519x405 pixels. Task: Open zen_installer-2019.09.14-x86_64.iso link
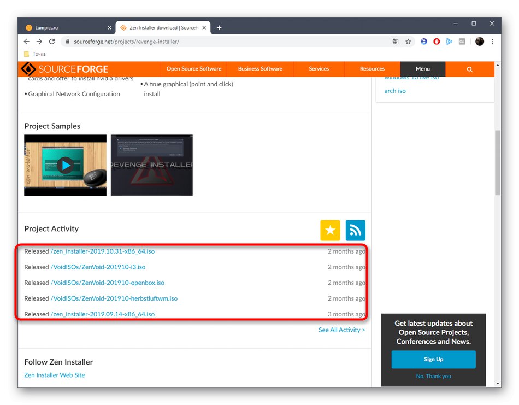103,314
